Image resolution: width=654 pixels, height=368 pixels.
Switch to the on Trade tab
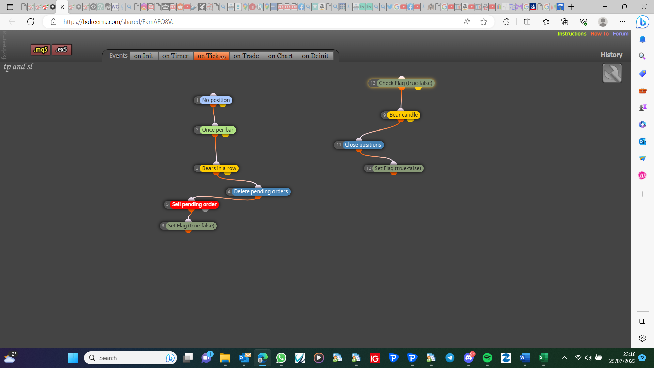(x=246, y=56)
